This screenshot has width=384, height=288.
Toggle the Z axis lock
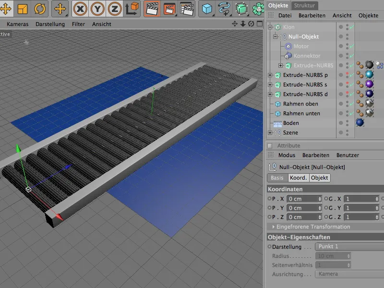click(114, 9)
